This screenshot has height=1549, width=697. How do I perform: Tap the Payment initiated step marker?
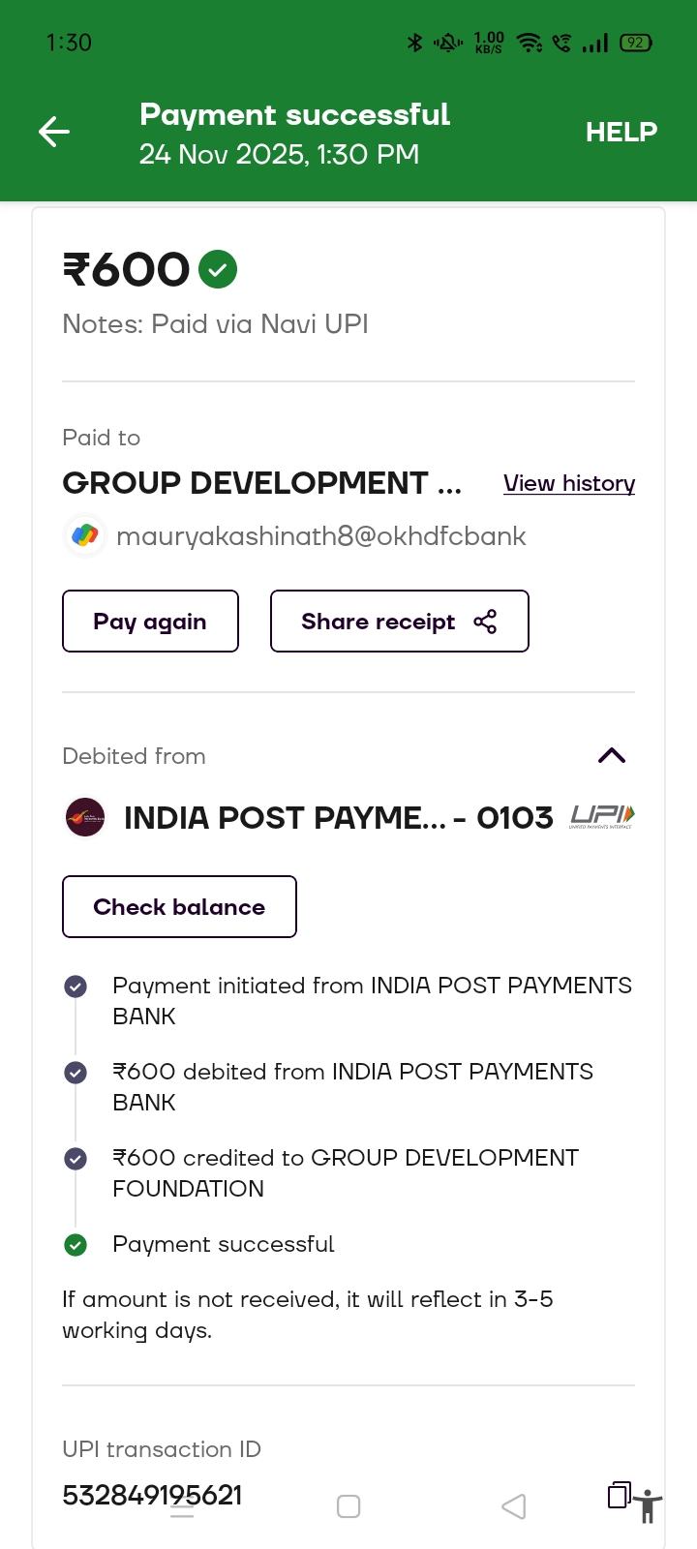coord(76,987)
